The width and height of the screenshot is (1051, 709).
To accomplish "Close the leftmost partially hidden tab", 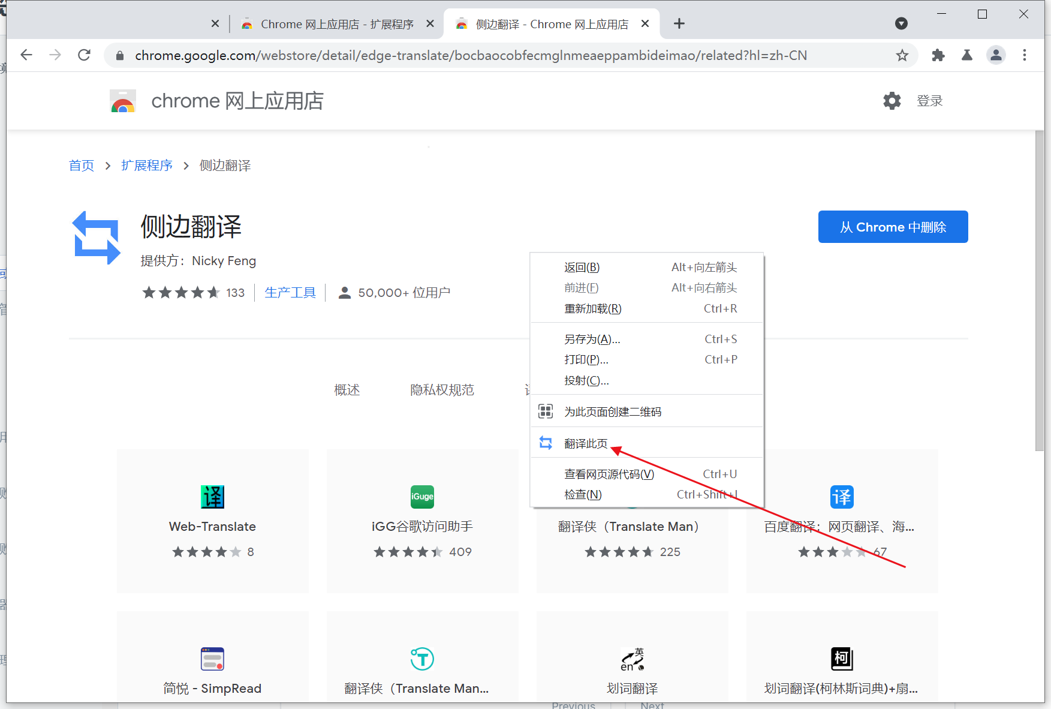I will point(215,23).
